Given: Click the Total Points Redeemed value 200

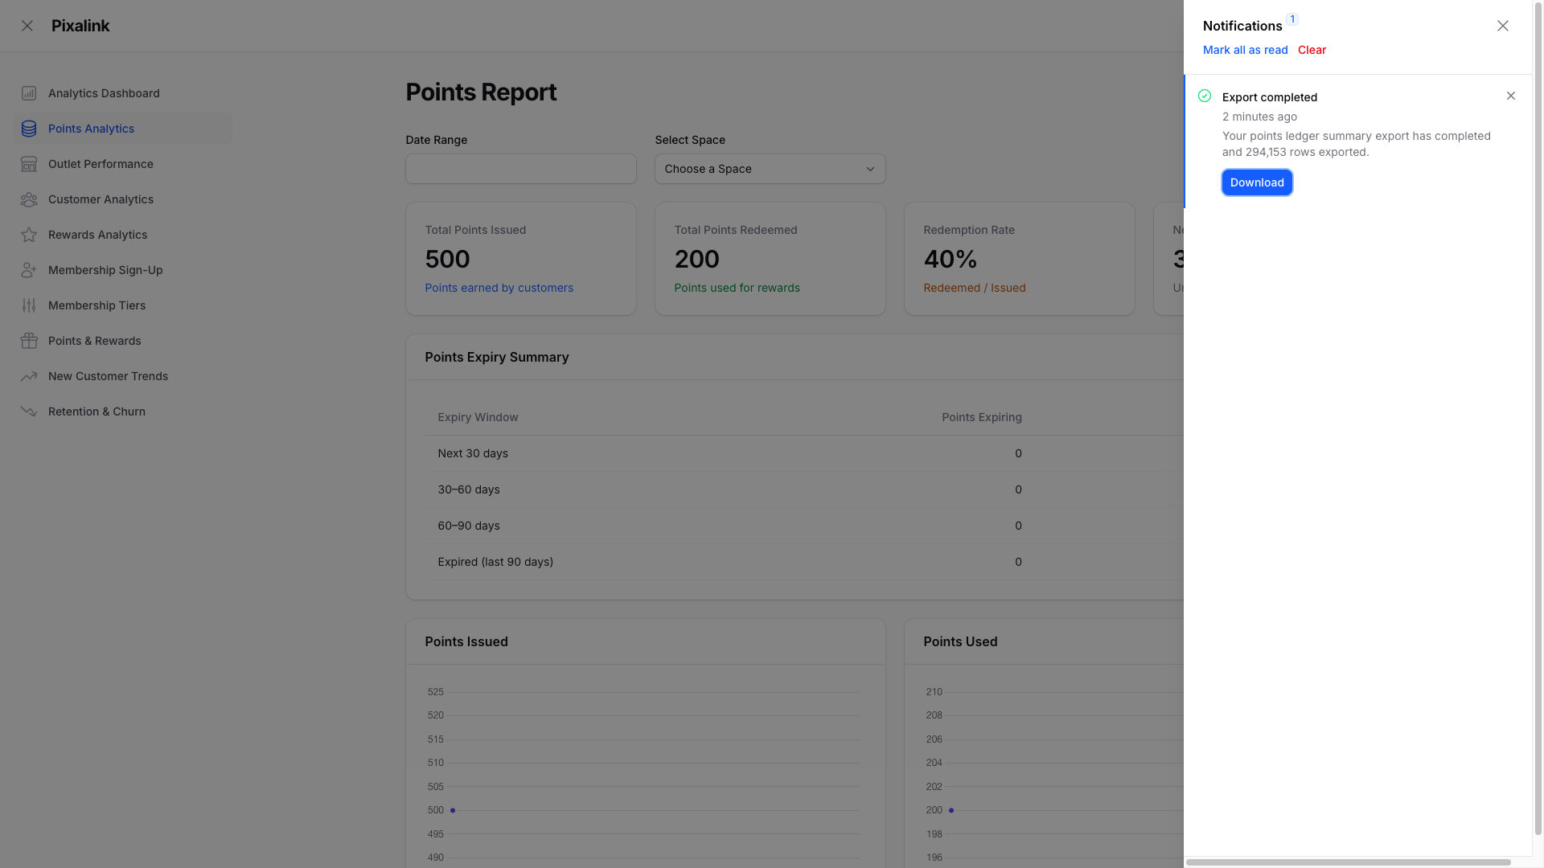Looking at the screenshot, I should pyautogui.click(x=696, y=259).
